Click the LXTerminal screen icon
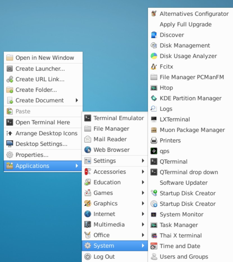Image resolution: width=233 pixels, height=262 pixels. 154,119
